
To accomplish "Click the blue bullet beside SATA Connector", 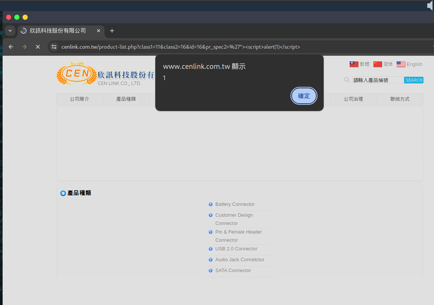I will [x=211, y=271].
